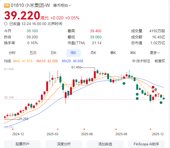Image resolution: width=170 pixels, height=148 pixels.
Task: Click the 最高 value 39.460
Action: tap(96, 31)
